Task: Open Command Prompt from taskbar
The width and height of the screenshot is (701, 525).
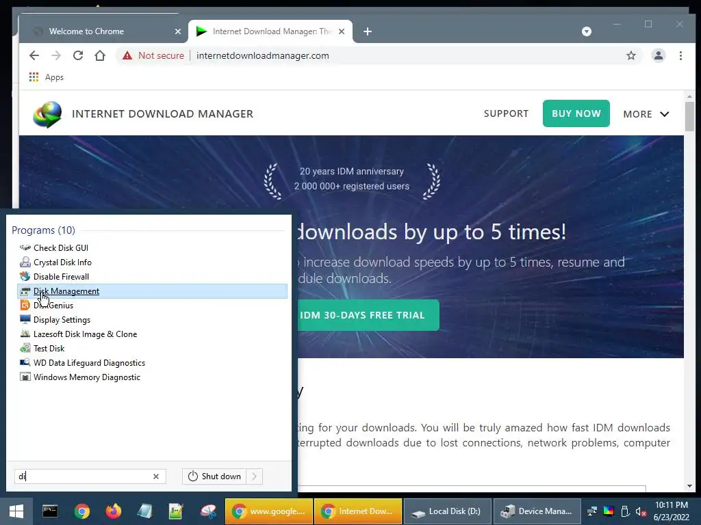Action: [x=49, y=511]
